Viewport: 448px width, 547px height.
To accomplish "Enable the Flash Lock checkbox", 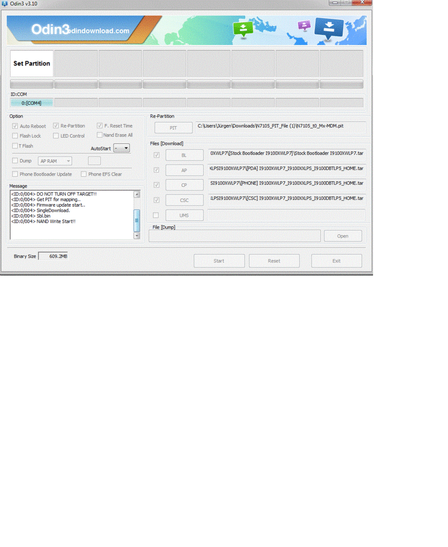I will coord(15,136).
